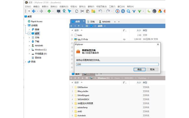
Task: Click the 取消 button in the dialog
Action: (152, 70)
